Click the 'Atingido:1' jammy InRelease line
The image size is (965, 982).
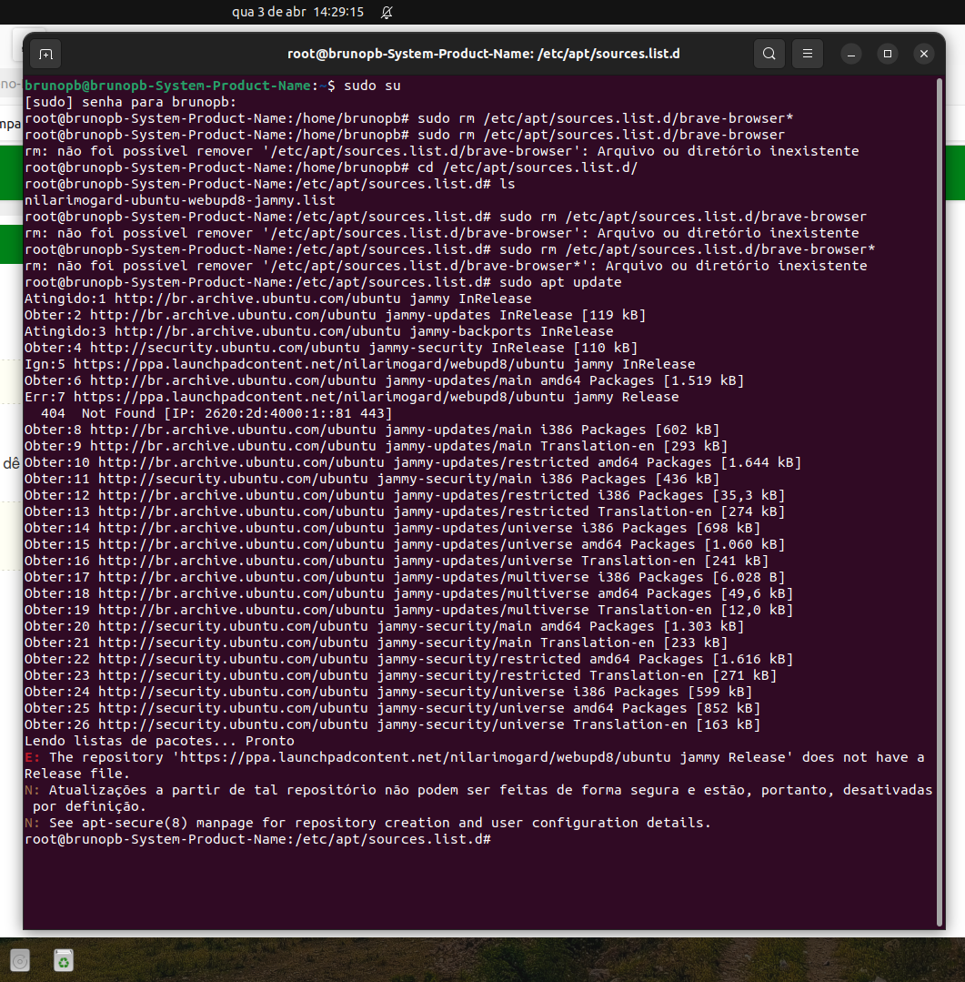[x=278, y=299]
